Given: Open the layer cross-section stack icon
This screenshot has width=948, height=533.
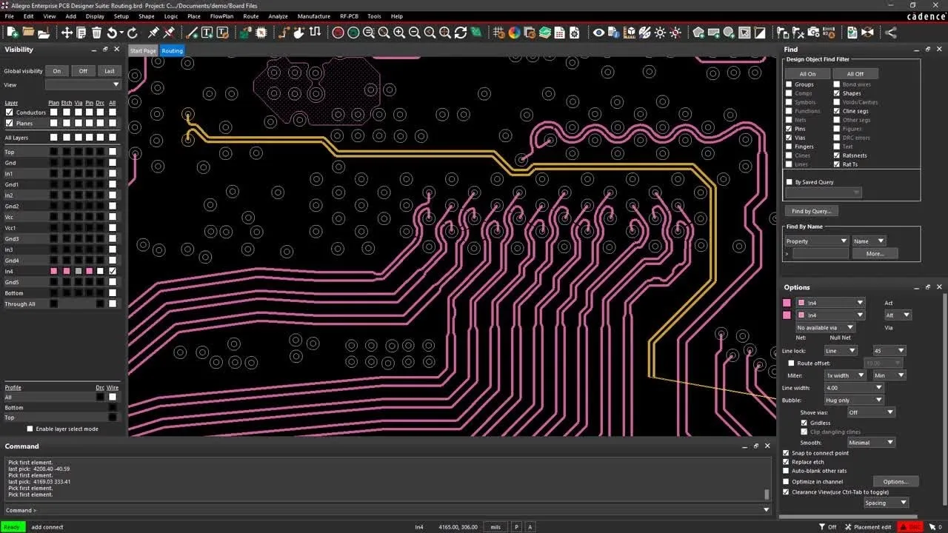Looking at the screenshot, I should [545, 33].
